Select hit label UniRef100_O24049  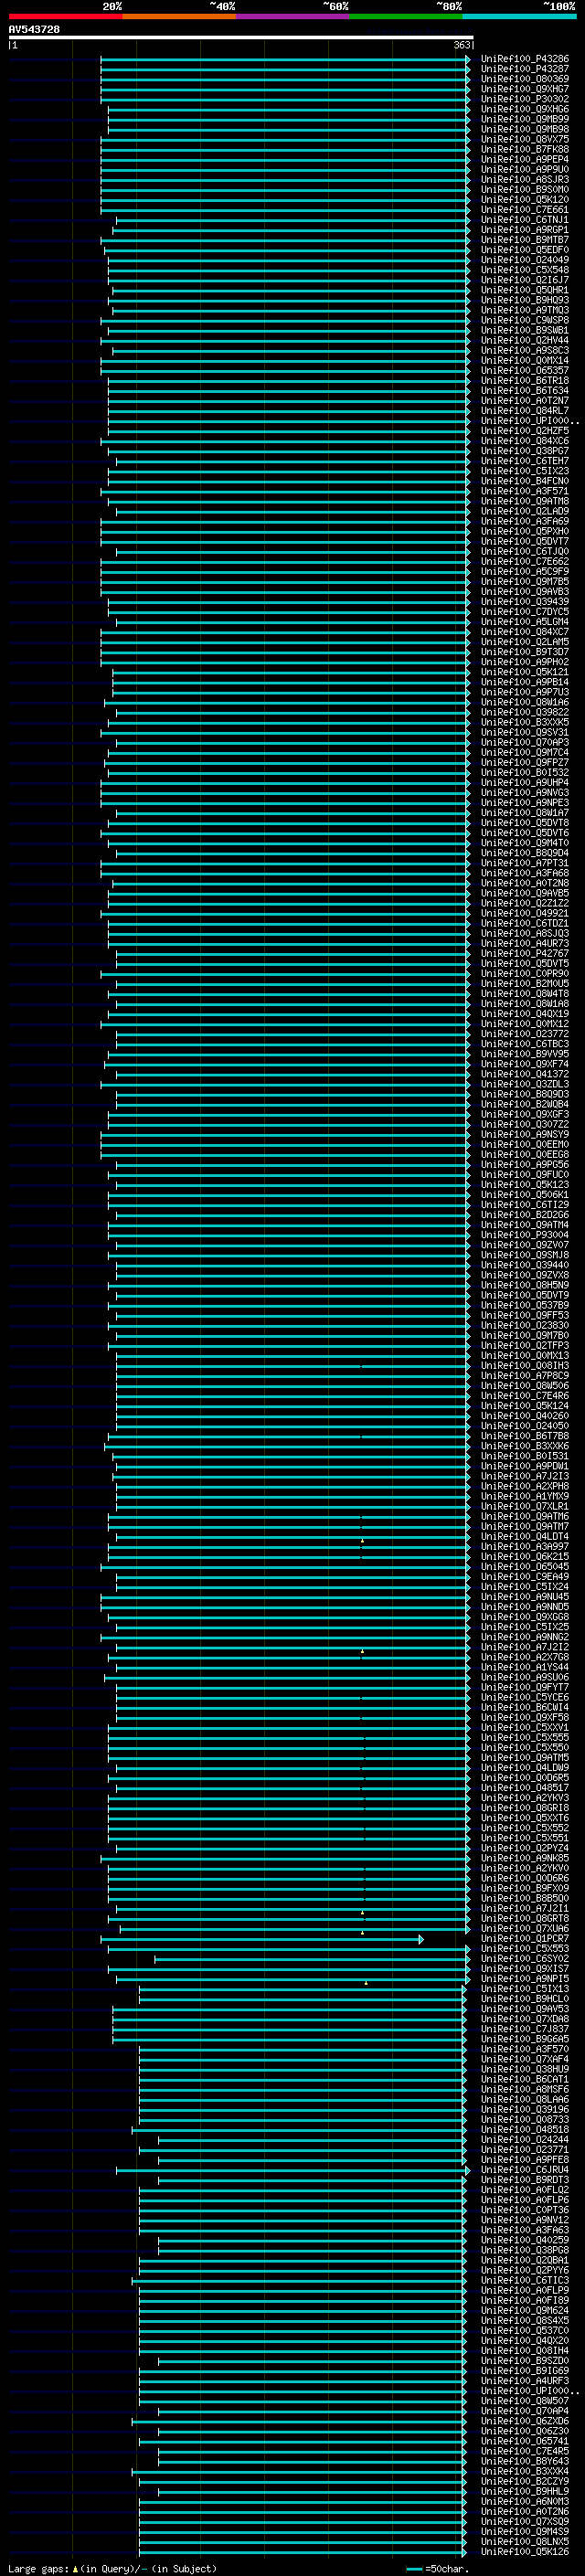tap(524, 260)
